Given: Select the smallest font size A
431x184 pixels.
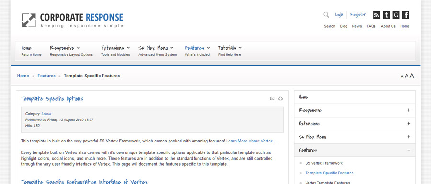Looking at the screenshot, I should pos(402,76).
